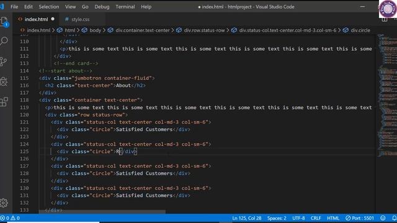Viewport: 397px width, 223px height.
Task: Open the Explorer view in activity bar
Action: (x=4, y=22)
